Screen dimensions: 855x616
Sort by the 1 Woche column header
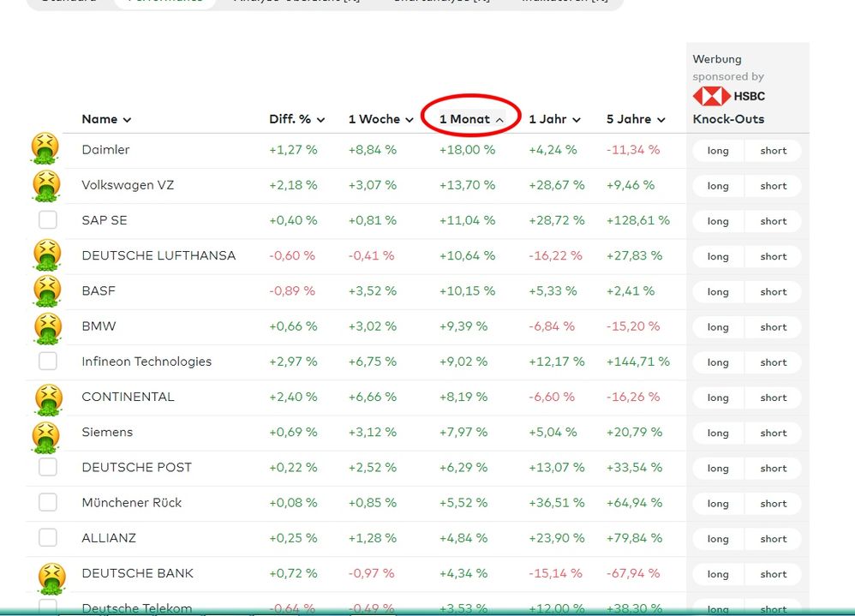point(380,119)
